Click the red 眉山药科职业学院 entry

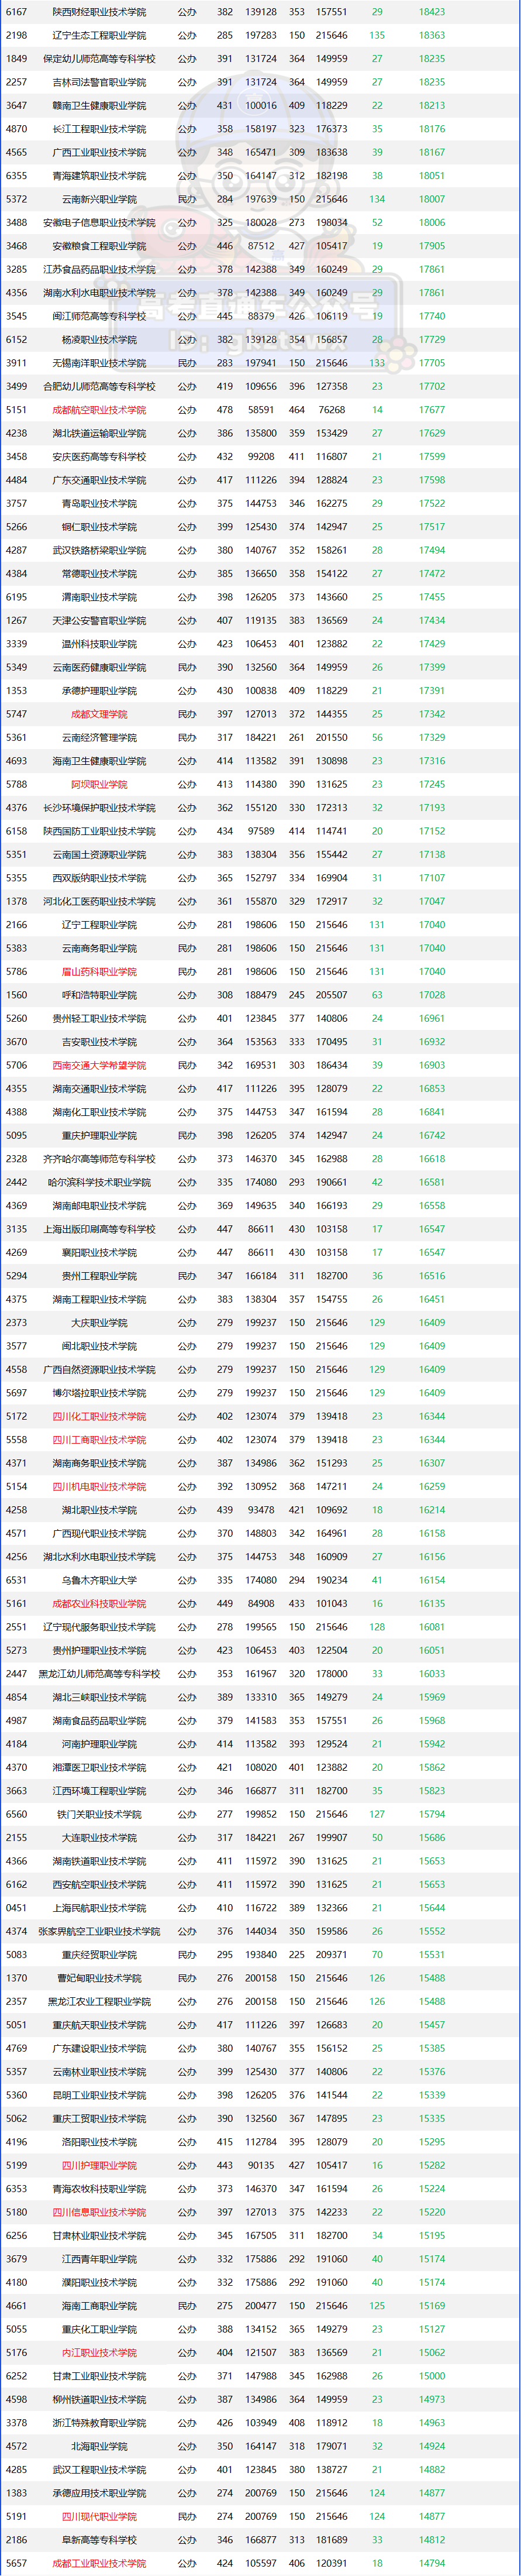point(99,972)
